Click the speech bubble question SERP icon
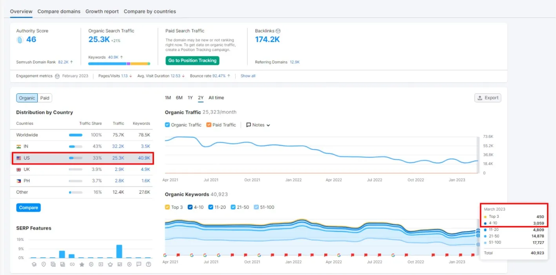Image resolution: width=556 pixels, height=275 pixels. pos(139,264)
